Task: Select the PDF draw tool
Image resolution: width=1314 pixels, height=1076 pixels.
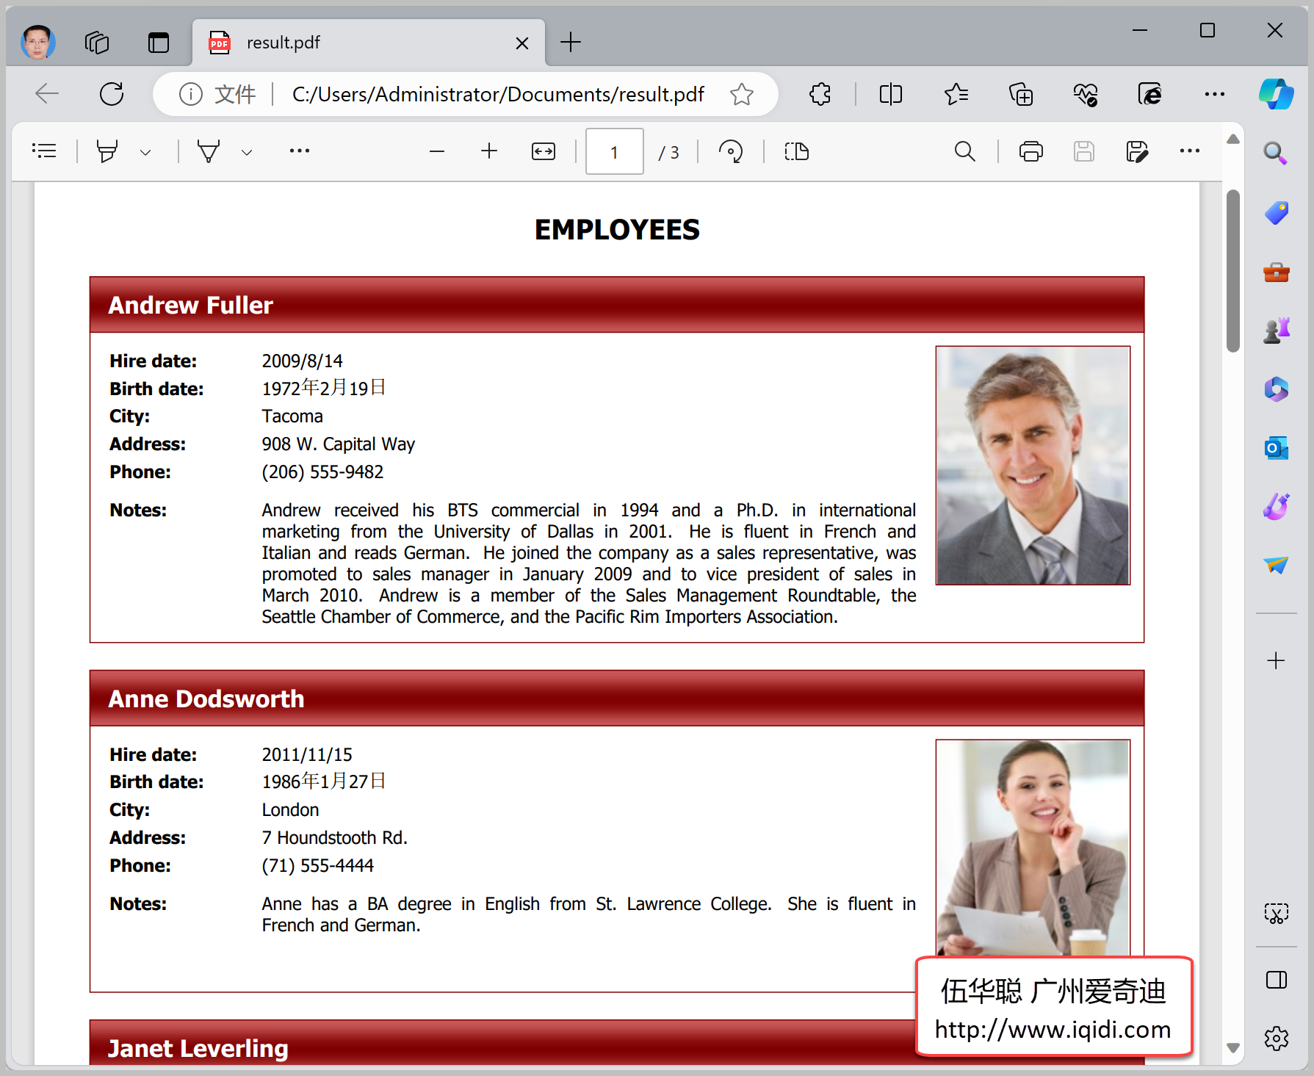Action: (x=209, y=151)
